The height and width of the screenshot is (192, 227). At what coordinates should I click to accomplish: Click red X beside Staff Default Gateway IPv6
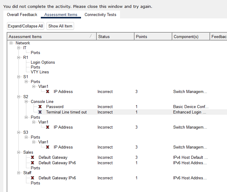coord(32,178)
